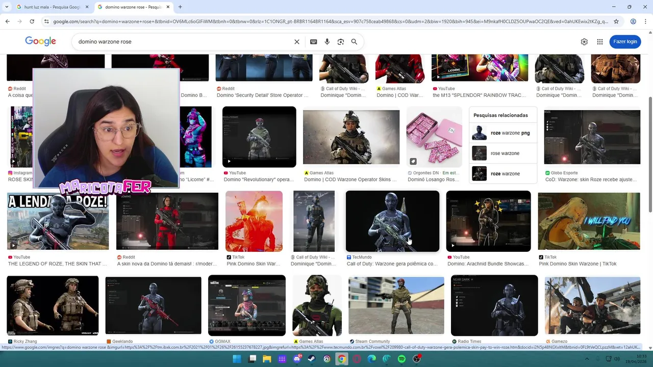The image size is (653, 367).
Task: Open taskbar volume control
Action: 617,359
